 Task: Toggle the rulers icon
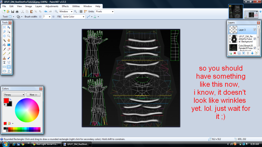[x=86, y=12]
